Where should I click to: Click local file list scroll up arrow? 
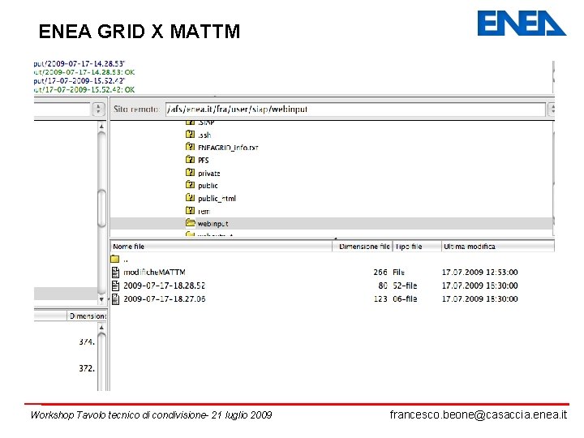(101, 328)
